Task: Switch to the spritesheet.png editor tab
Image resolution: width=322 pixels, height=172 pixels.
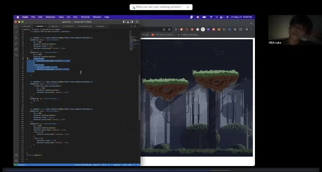Action: click(x=85, y=26)
